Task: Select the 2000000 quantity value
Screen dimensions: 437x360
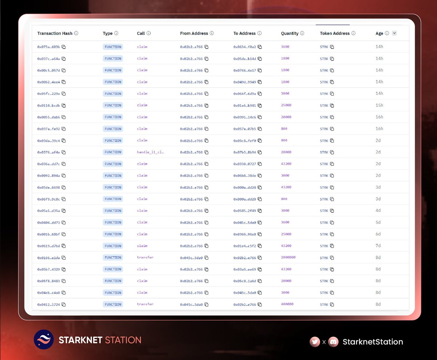Action: [288, 257]
